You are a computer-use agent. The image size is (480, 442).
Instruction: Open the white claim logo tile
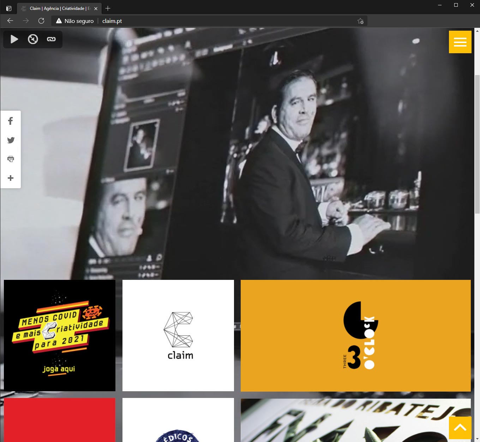click(178, 336)
